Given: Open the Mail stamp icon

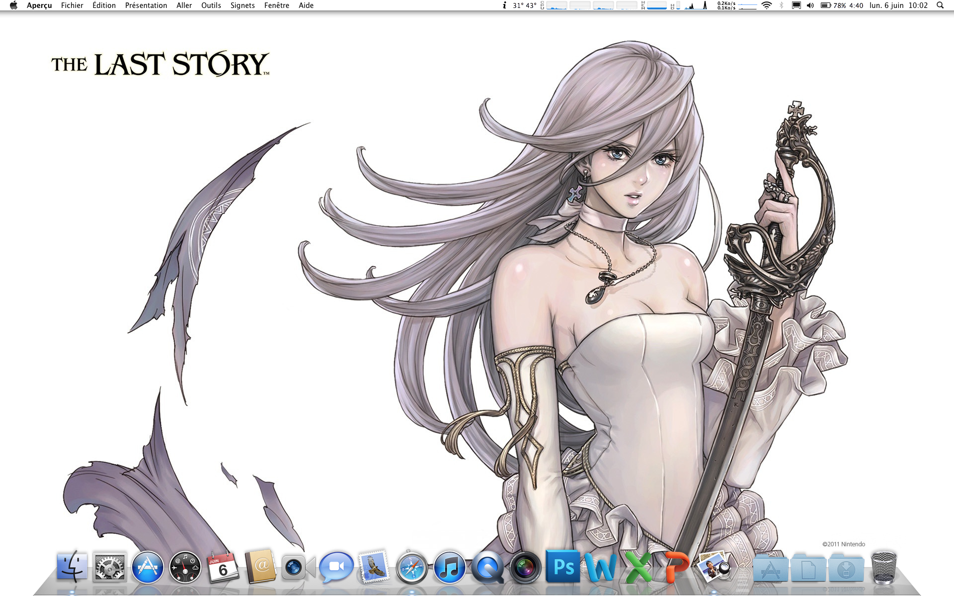Looking at the screenshot, I should [x=374, y=567].
